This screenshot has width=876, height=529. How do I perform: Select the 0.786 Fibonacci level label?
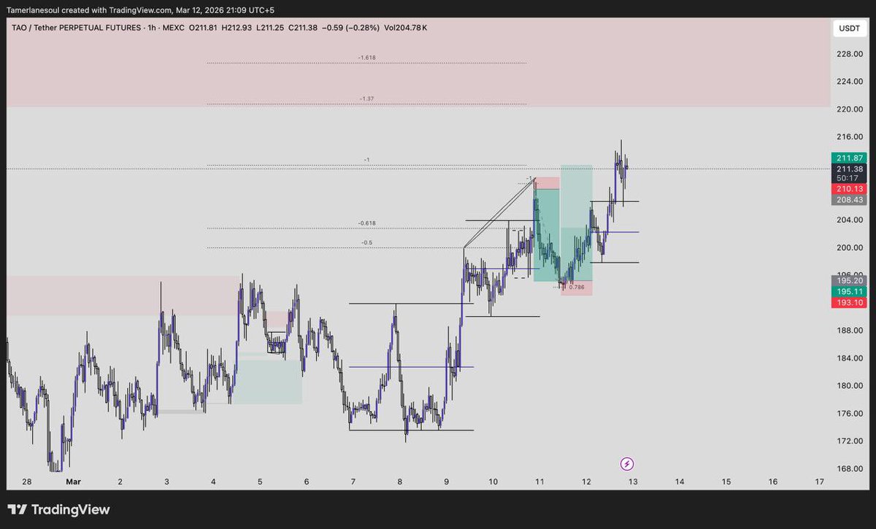(577, 287)
